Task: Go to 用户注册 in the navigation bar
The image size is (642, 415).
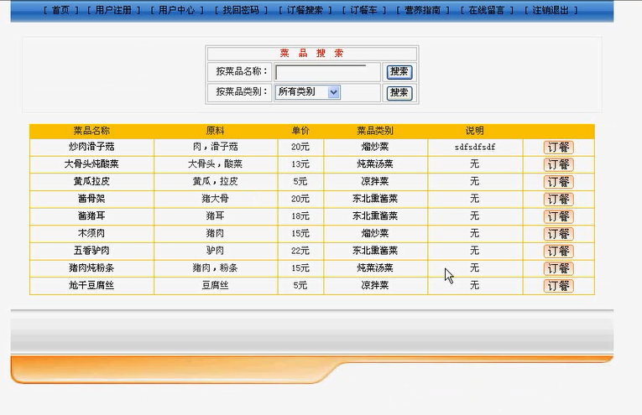Action: [113, 10]
